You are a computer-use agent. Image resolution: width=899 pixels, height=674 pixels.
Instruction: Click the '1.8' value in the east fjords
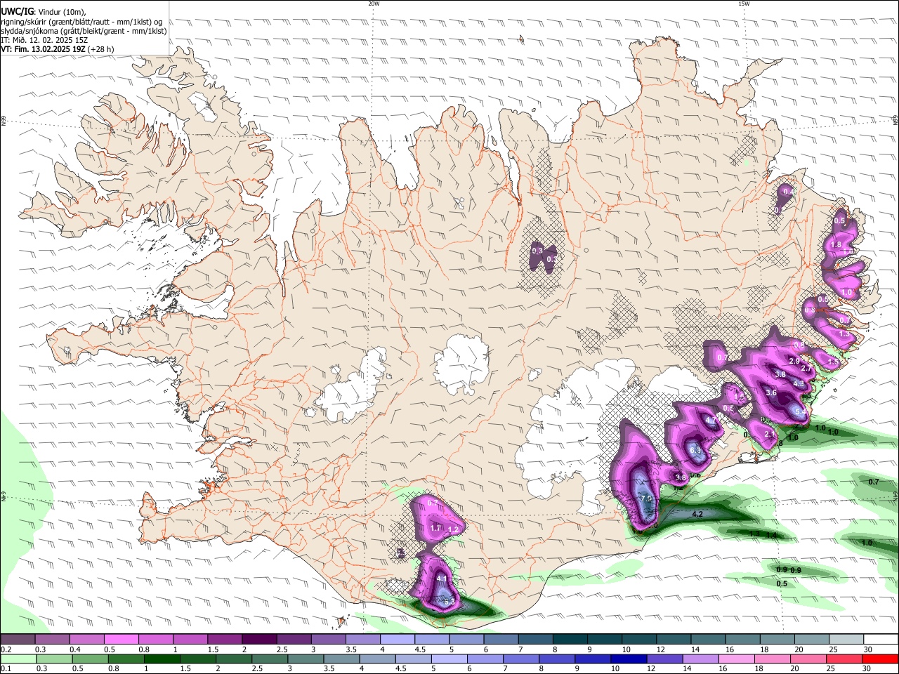[x=836, y=244]
